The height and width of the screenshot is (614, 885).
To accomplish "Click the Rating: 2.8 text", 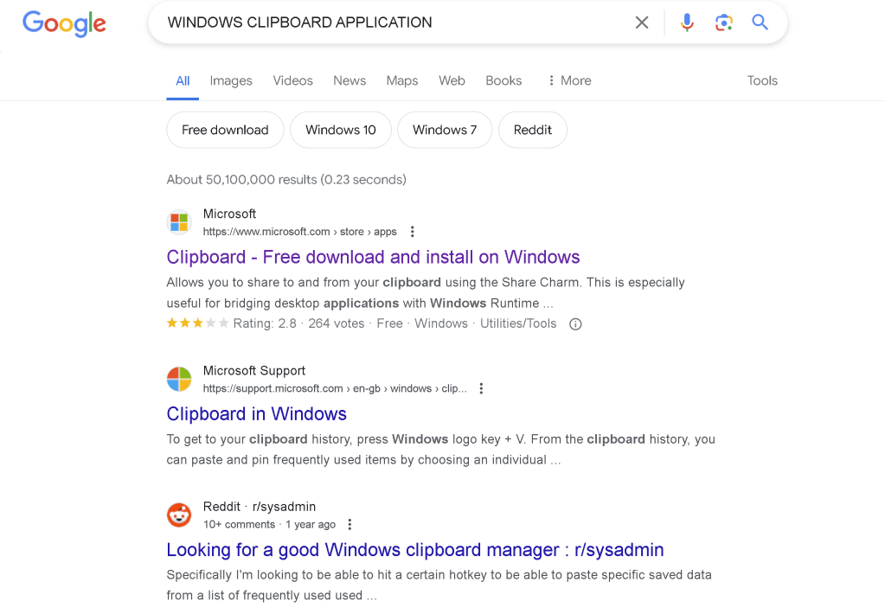I will [265, 323].
